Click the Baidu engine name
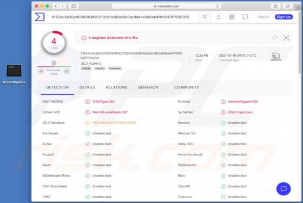Screen dimensions: 303x203 [x=47, y=165]
